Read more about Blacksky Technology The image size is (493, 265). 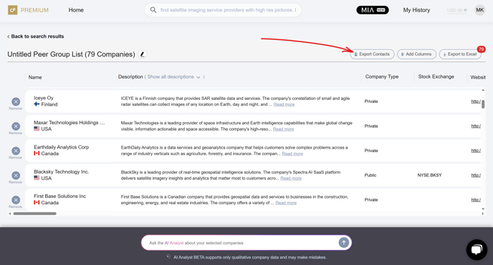tap(291, 179)
